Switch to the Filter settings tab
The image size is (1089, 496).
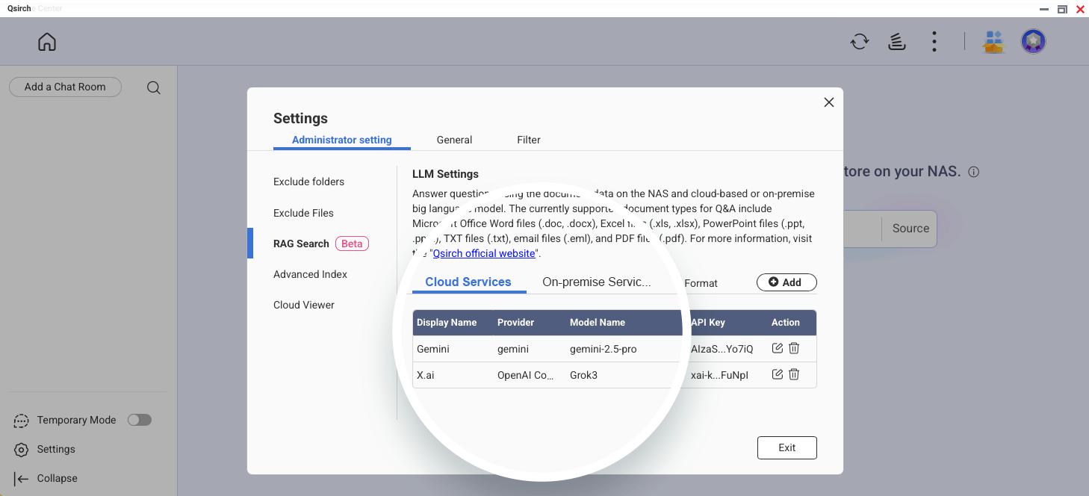pyautogui.click(x=528, y=140)
